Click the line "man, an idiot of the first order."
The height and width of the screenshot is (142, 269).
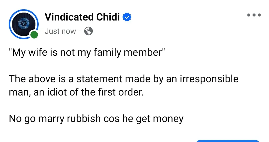pos(76,92)
